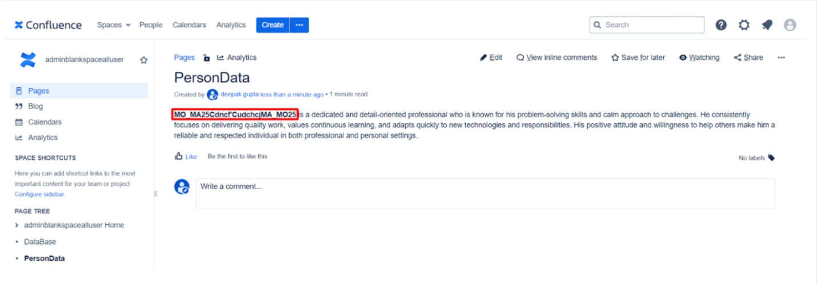Open DataBase page in the page tree

tap(40, 242)
